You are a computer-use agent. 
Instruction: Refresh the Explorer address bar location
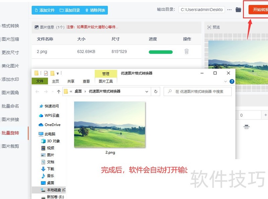(x=155, y=91)
